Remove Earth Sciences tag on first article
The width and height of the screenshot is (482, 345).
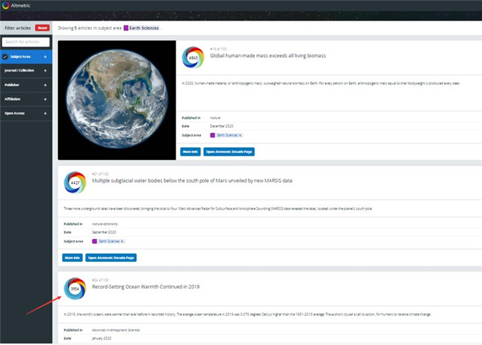click(240, 135)
